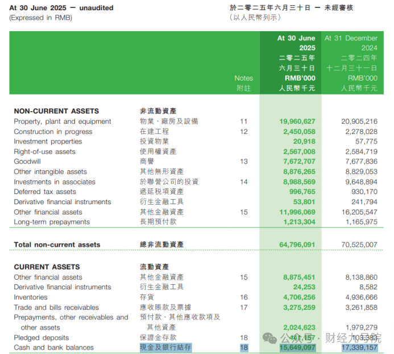Click 'Property, plant and equipment' row label

63,121
